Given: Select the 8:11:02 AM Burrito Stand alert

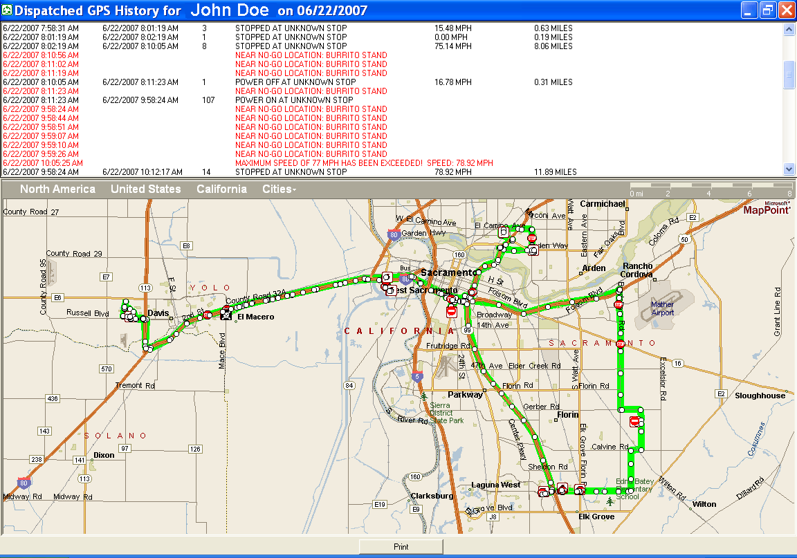Looking at the screenshot, I should [195, 64].
